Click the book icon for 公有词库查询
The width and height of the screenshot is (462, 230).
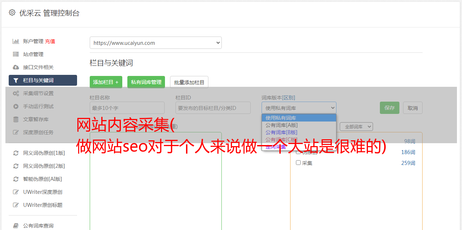[x=16, y=226]
